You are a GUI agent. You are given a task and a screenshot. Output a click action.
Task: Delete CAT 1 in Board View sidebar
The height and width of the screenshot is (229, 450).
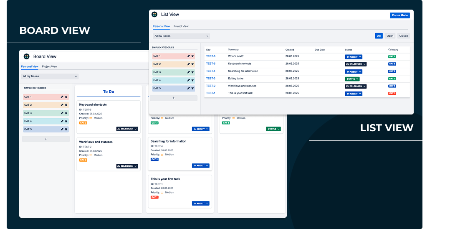66,97
